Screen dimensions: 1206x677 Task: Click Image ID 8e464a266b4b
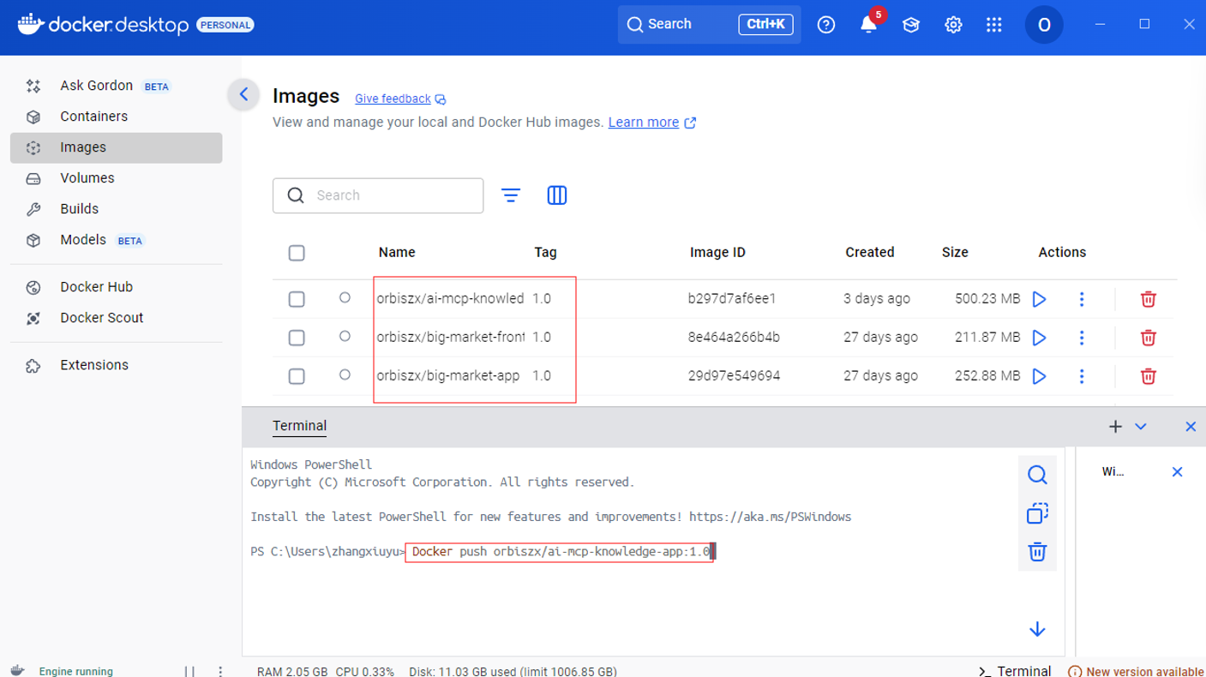734,338
